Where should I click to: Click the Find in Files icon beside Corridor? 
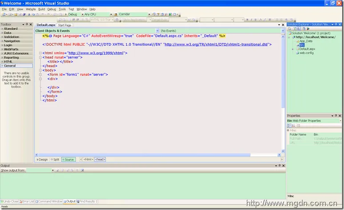pos(116,14)
